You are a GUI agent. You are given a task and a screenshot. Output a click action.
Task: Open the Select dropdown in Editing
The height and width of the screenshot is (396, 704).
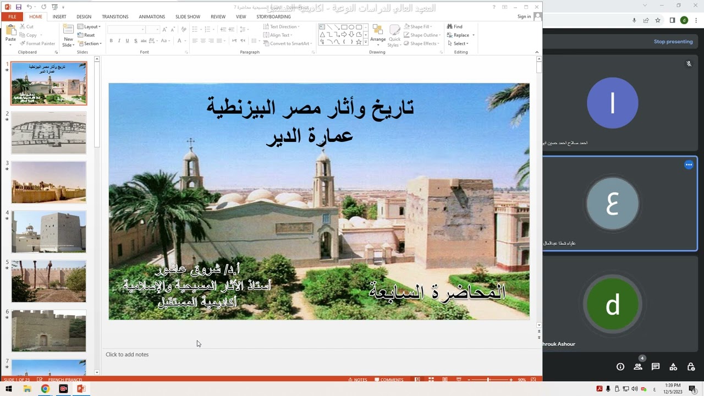(458, 43)
